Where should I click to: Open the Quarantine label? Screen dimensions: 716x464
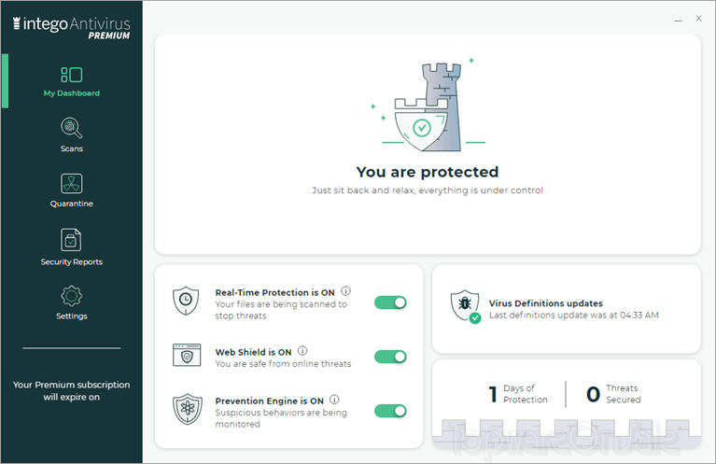coord(72,204)
